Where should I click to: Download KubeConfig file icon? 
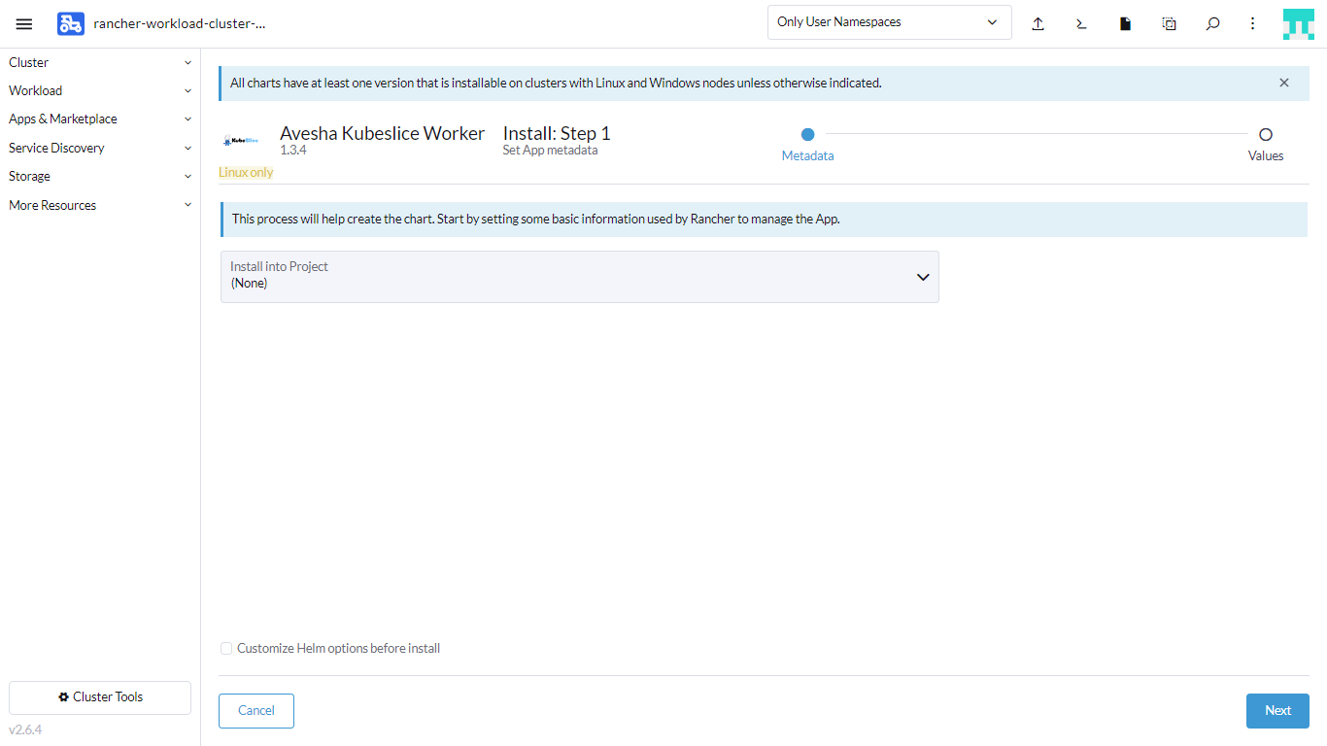(x=1125, y=24)
